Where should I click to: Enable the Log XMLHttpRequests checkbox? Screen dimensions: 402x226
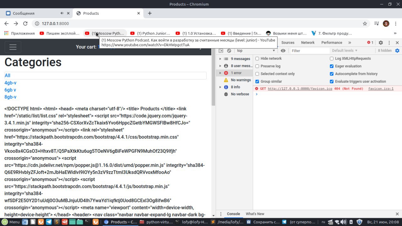click(332, 58)
